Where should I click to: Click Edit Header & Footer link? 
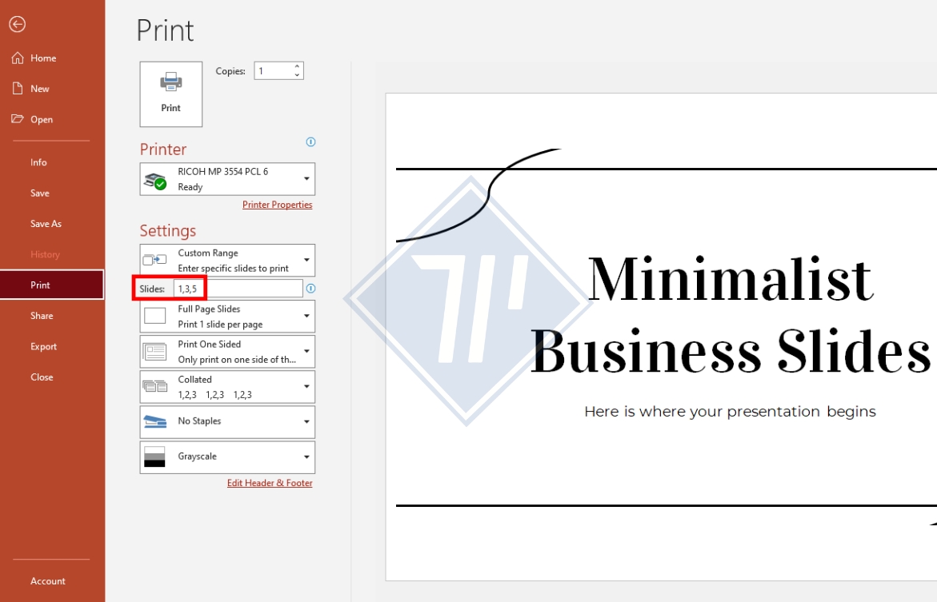[x=270, y=483]
